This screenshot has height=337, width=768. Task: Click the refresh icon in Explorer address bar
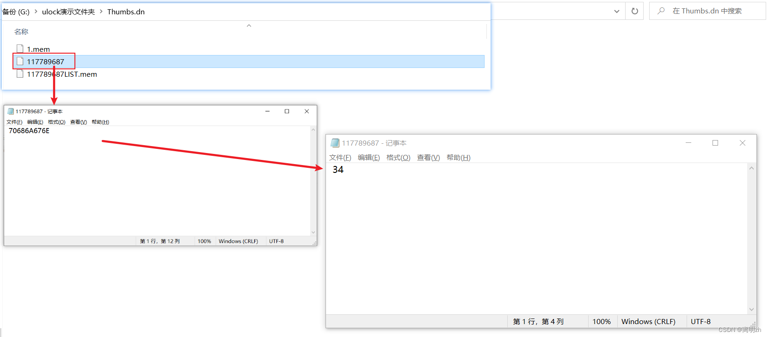click(x=634, y=11)
